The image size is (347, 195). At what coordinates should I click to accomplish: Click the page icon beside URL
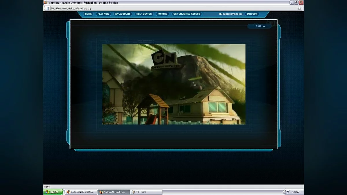click(x=47, y=8)
